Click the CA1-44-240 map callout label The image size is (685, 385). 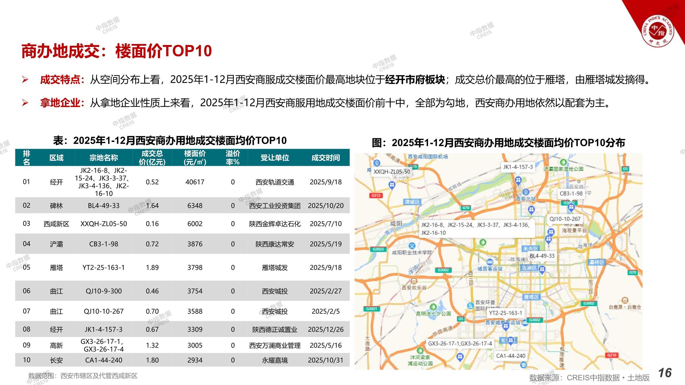[511, 356]
